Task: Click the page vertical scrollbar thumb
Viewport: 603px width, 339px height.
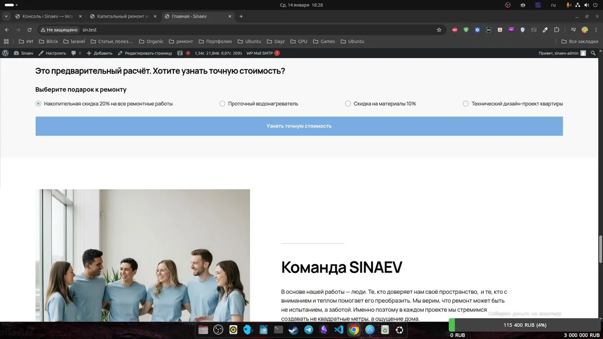Action: (x=600, y=250)
